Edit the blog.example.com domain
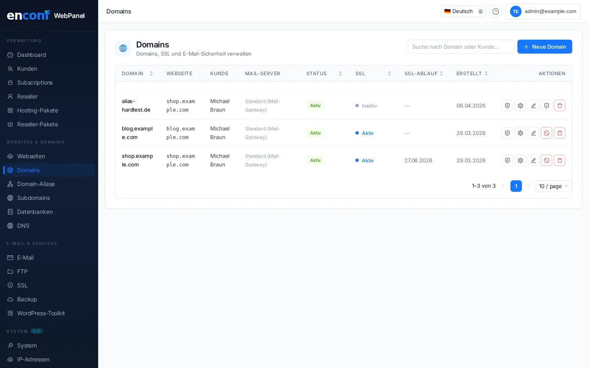The image size is (589, 368). (x=533, y=133)
